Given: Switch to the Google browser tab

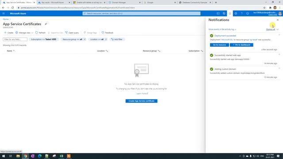Looking at the screenshot, I should 160,3.
